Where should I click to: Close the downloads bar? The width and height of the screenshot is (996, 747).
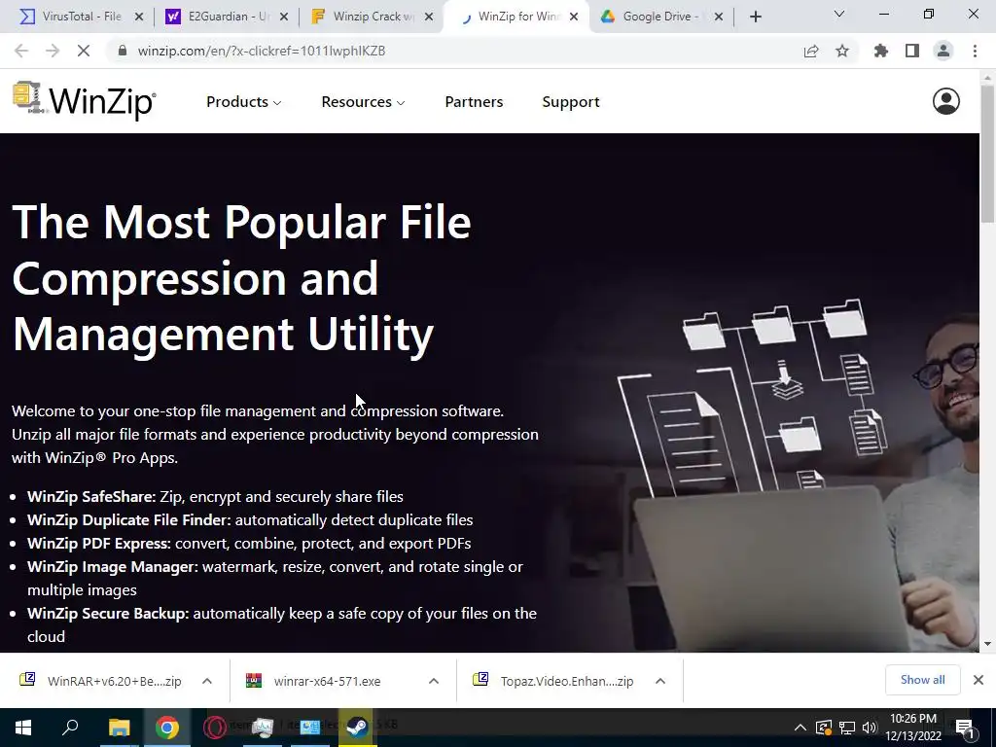(978, 680)
